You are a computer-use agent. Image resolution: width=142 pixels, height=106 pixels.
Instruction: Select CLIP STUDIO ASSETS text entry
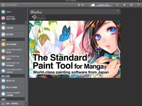(14, 50)
